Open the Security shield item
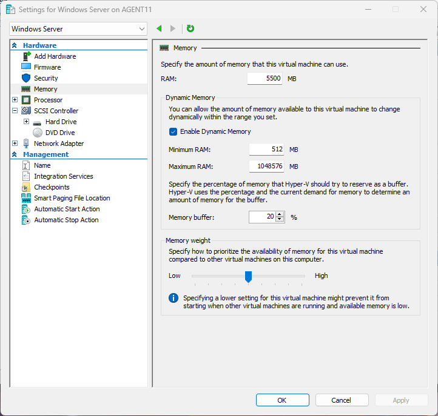 point(26,78)
